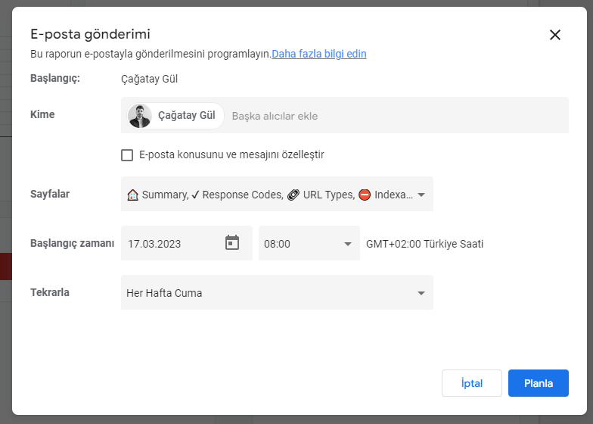Select the Çağatay Gül recipient chip
The height and width of the screenshot is (424, 593).
click(175, 116)
